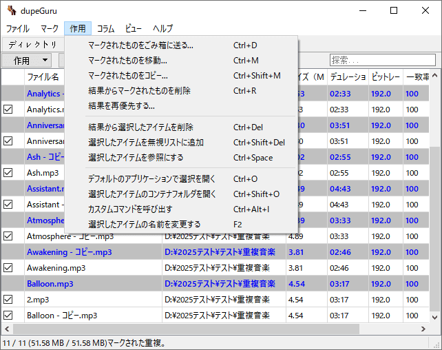442x350 pixels.
Task: Open the 作用 dropdown button in toolbar
Action: click(x=27, y=61)
